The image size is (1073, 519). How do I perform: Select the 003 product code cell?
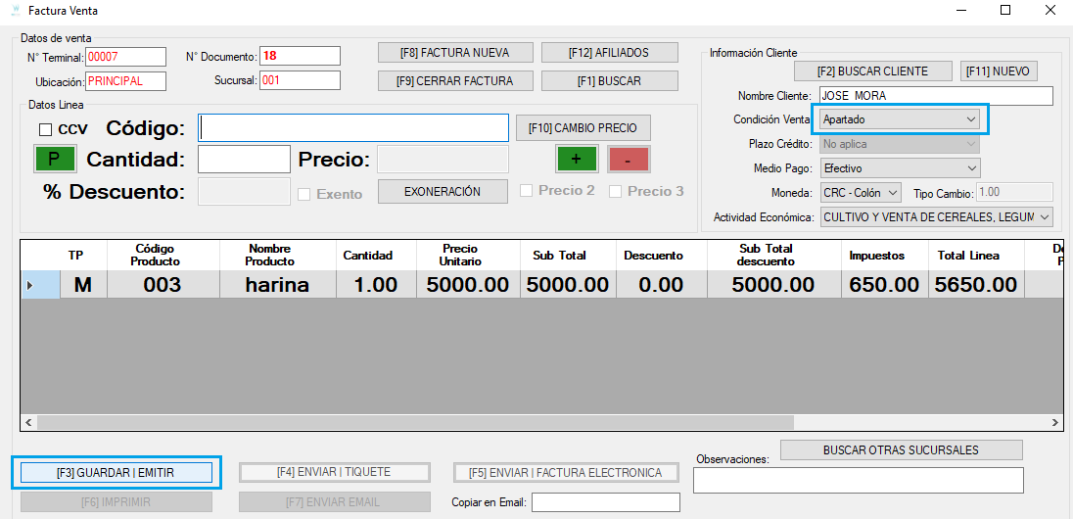pyautogui.click(x=163, y=285)
